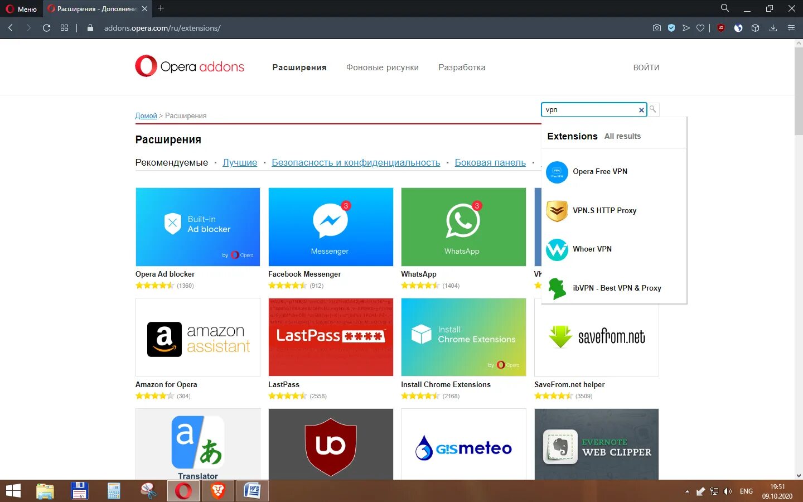
Task: Focus the address bar showing addons.opera.com
Action: click(x=162, y=28)
